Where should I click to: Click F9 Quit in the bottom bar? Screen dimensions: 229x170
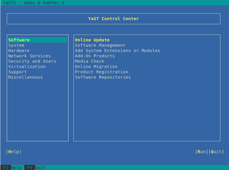tap(35, 168)
